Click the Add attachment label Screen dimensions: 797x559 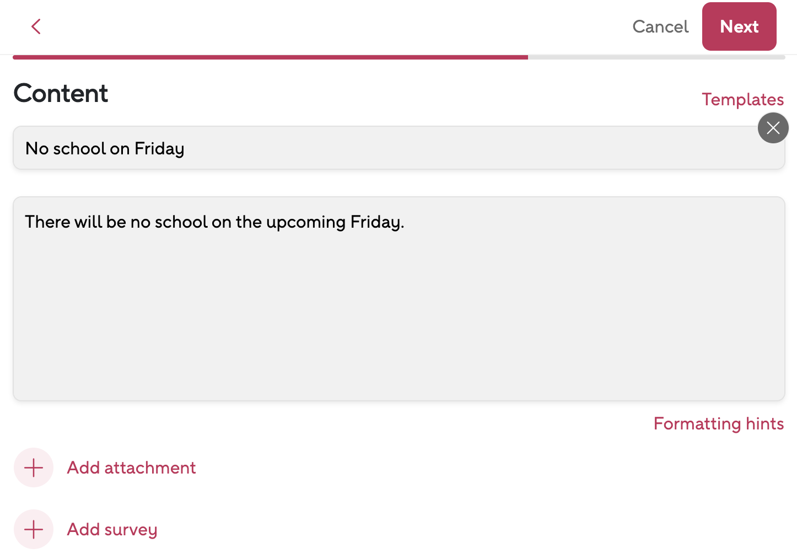pos(131,467)
